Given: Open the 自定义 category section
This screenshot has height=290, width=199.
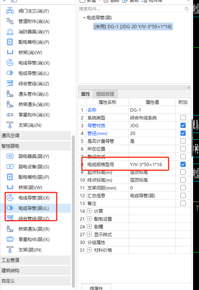Looking at the screenshot, I should [x=36, y=281].
